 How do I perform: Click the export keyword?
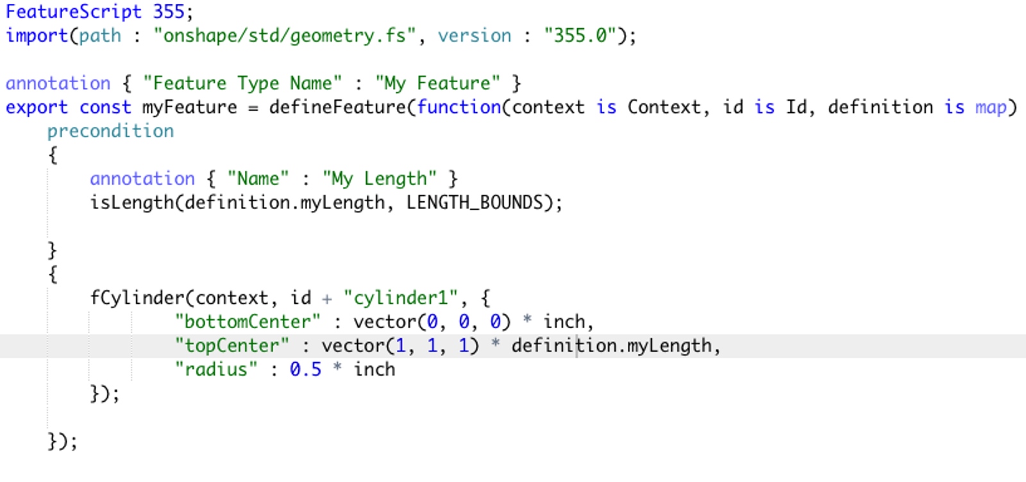[x=37, y=107]
